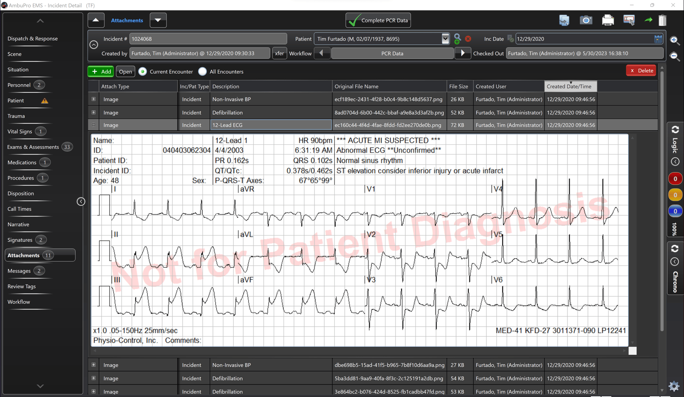
Task: Capture screen with the camera icon
Action: click(586, 20)
